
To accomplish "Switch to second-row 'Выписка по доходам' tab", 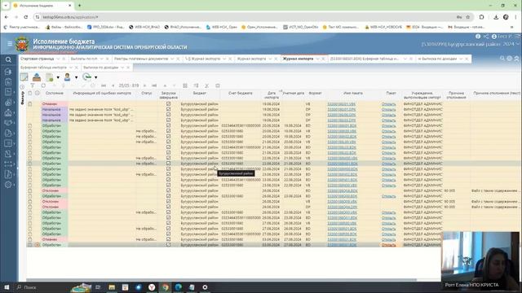I will point(100,68).
